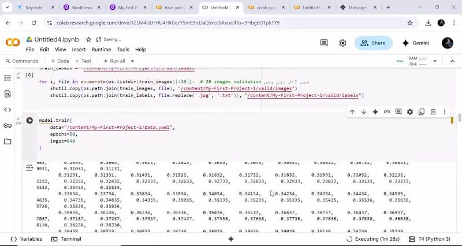Reload the page in browser

pyautogui.click(x=34, y=23)
